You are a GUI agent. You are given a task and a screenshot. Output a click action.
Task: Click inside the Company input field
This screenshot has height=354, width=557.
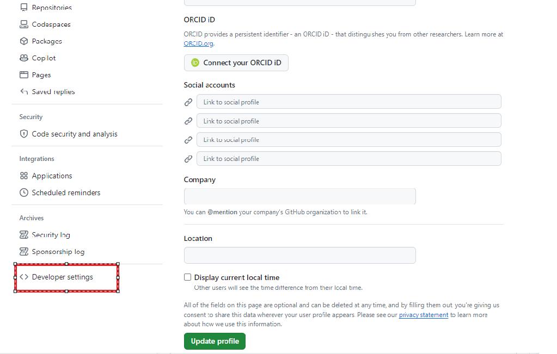[x=299, y=196]
